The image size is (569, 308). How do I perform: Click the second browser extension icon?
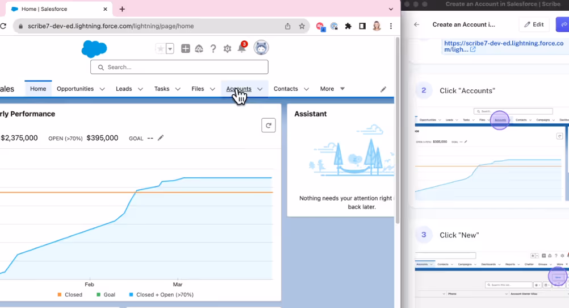(334, 26)
